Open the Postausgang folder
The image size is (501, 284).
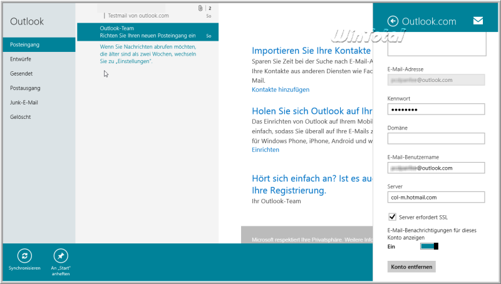coord(39,88)
